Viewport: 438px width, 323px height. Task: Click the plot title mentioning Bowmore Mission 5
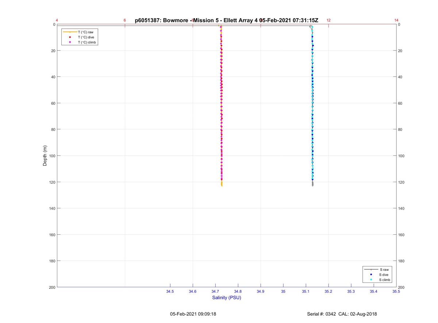click(226, 20)
